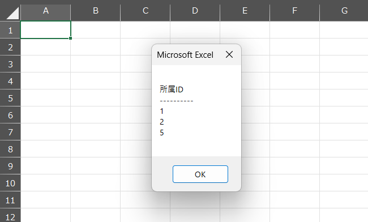The width and height of the screenshot is (368, 222).
Task: Click cell G10 in the worksheet
Action: tap(344, 183)
